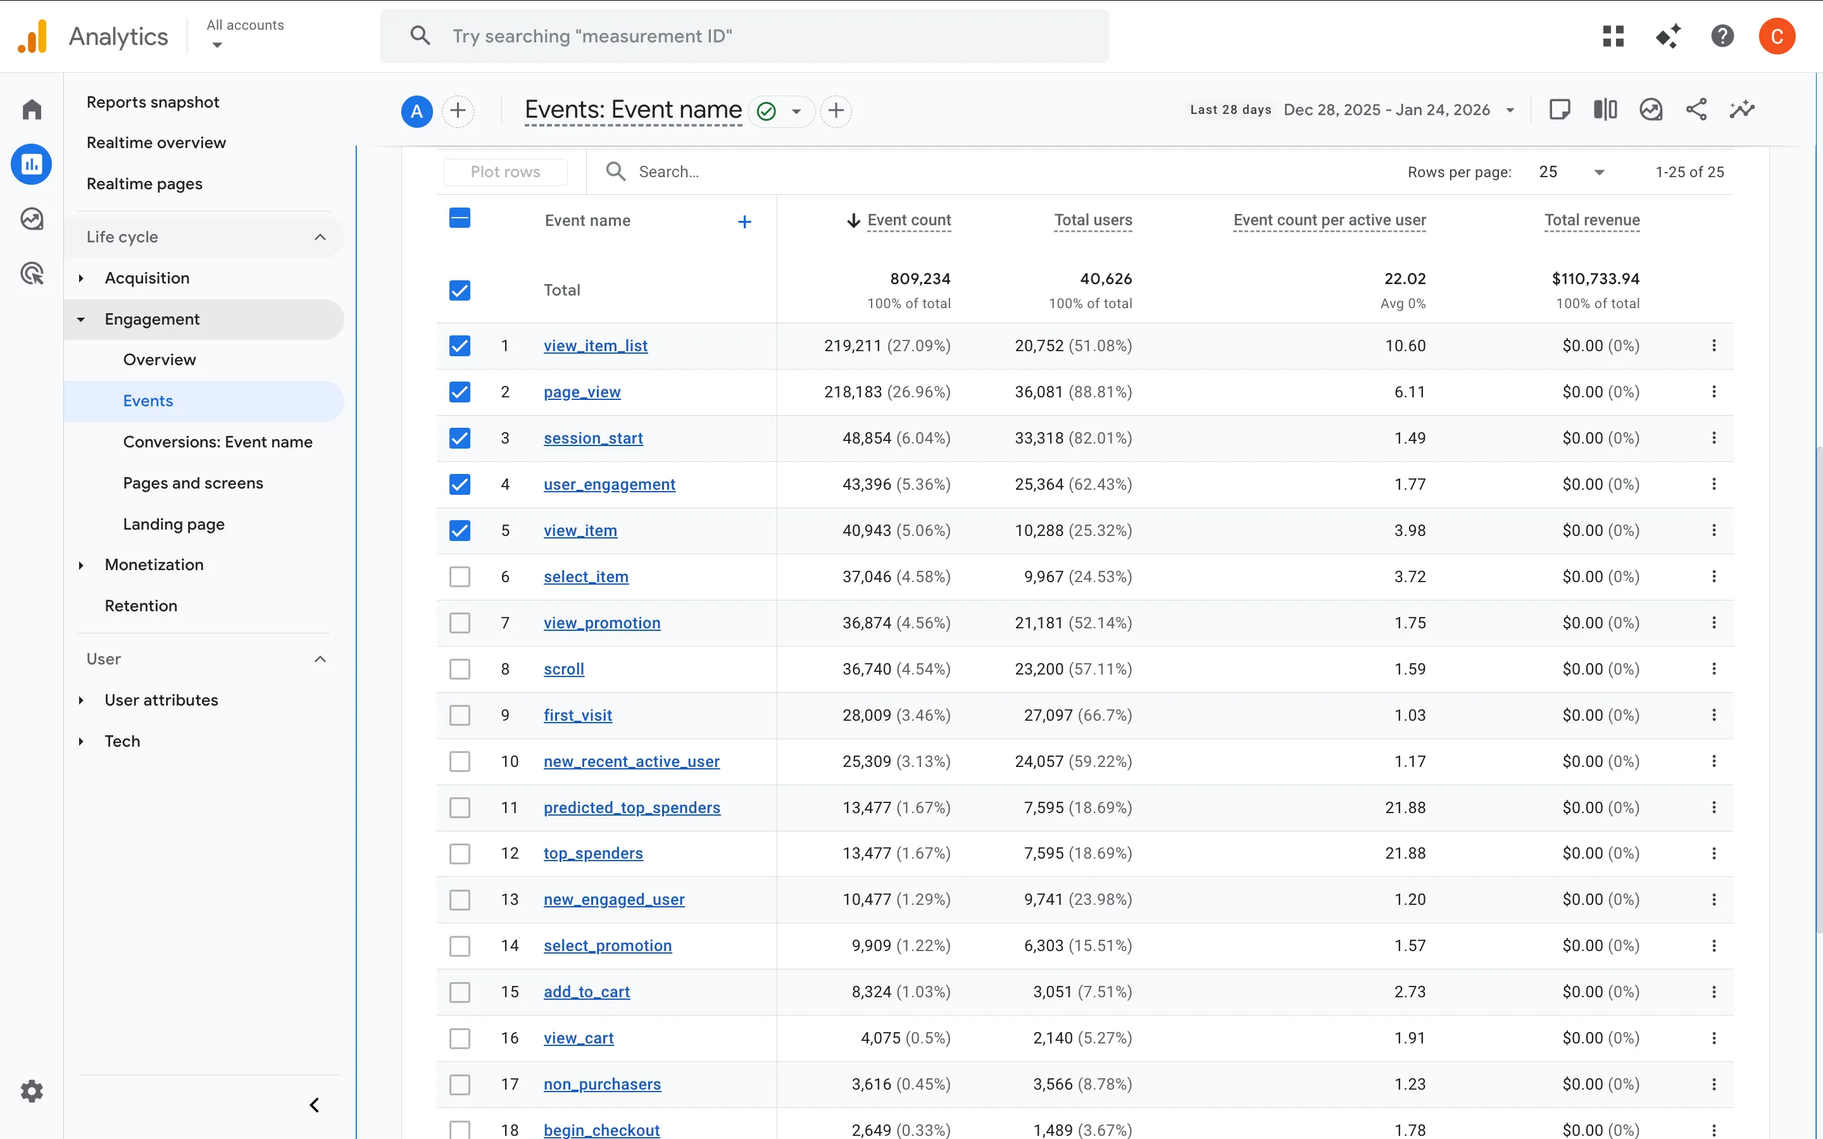This screenshot has height=1139, width=1823.
Task: Check the select_item row checkbox
Action: [x=460, y=576]
